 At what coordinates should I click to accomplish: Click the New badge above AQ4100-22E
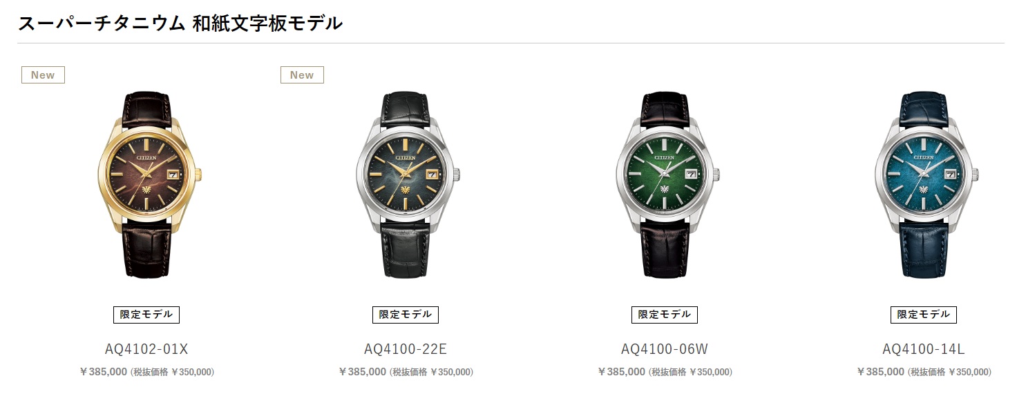302,75
